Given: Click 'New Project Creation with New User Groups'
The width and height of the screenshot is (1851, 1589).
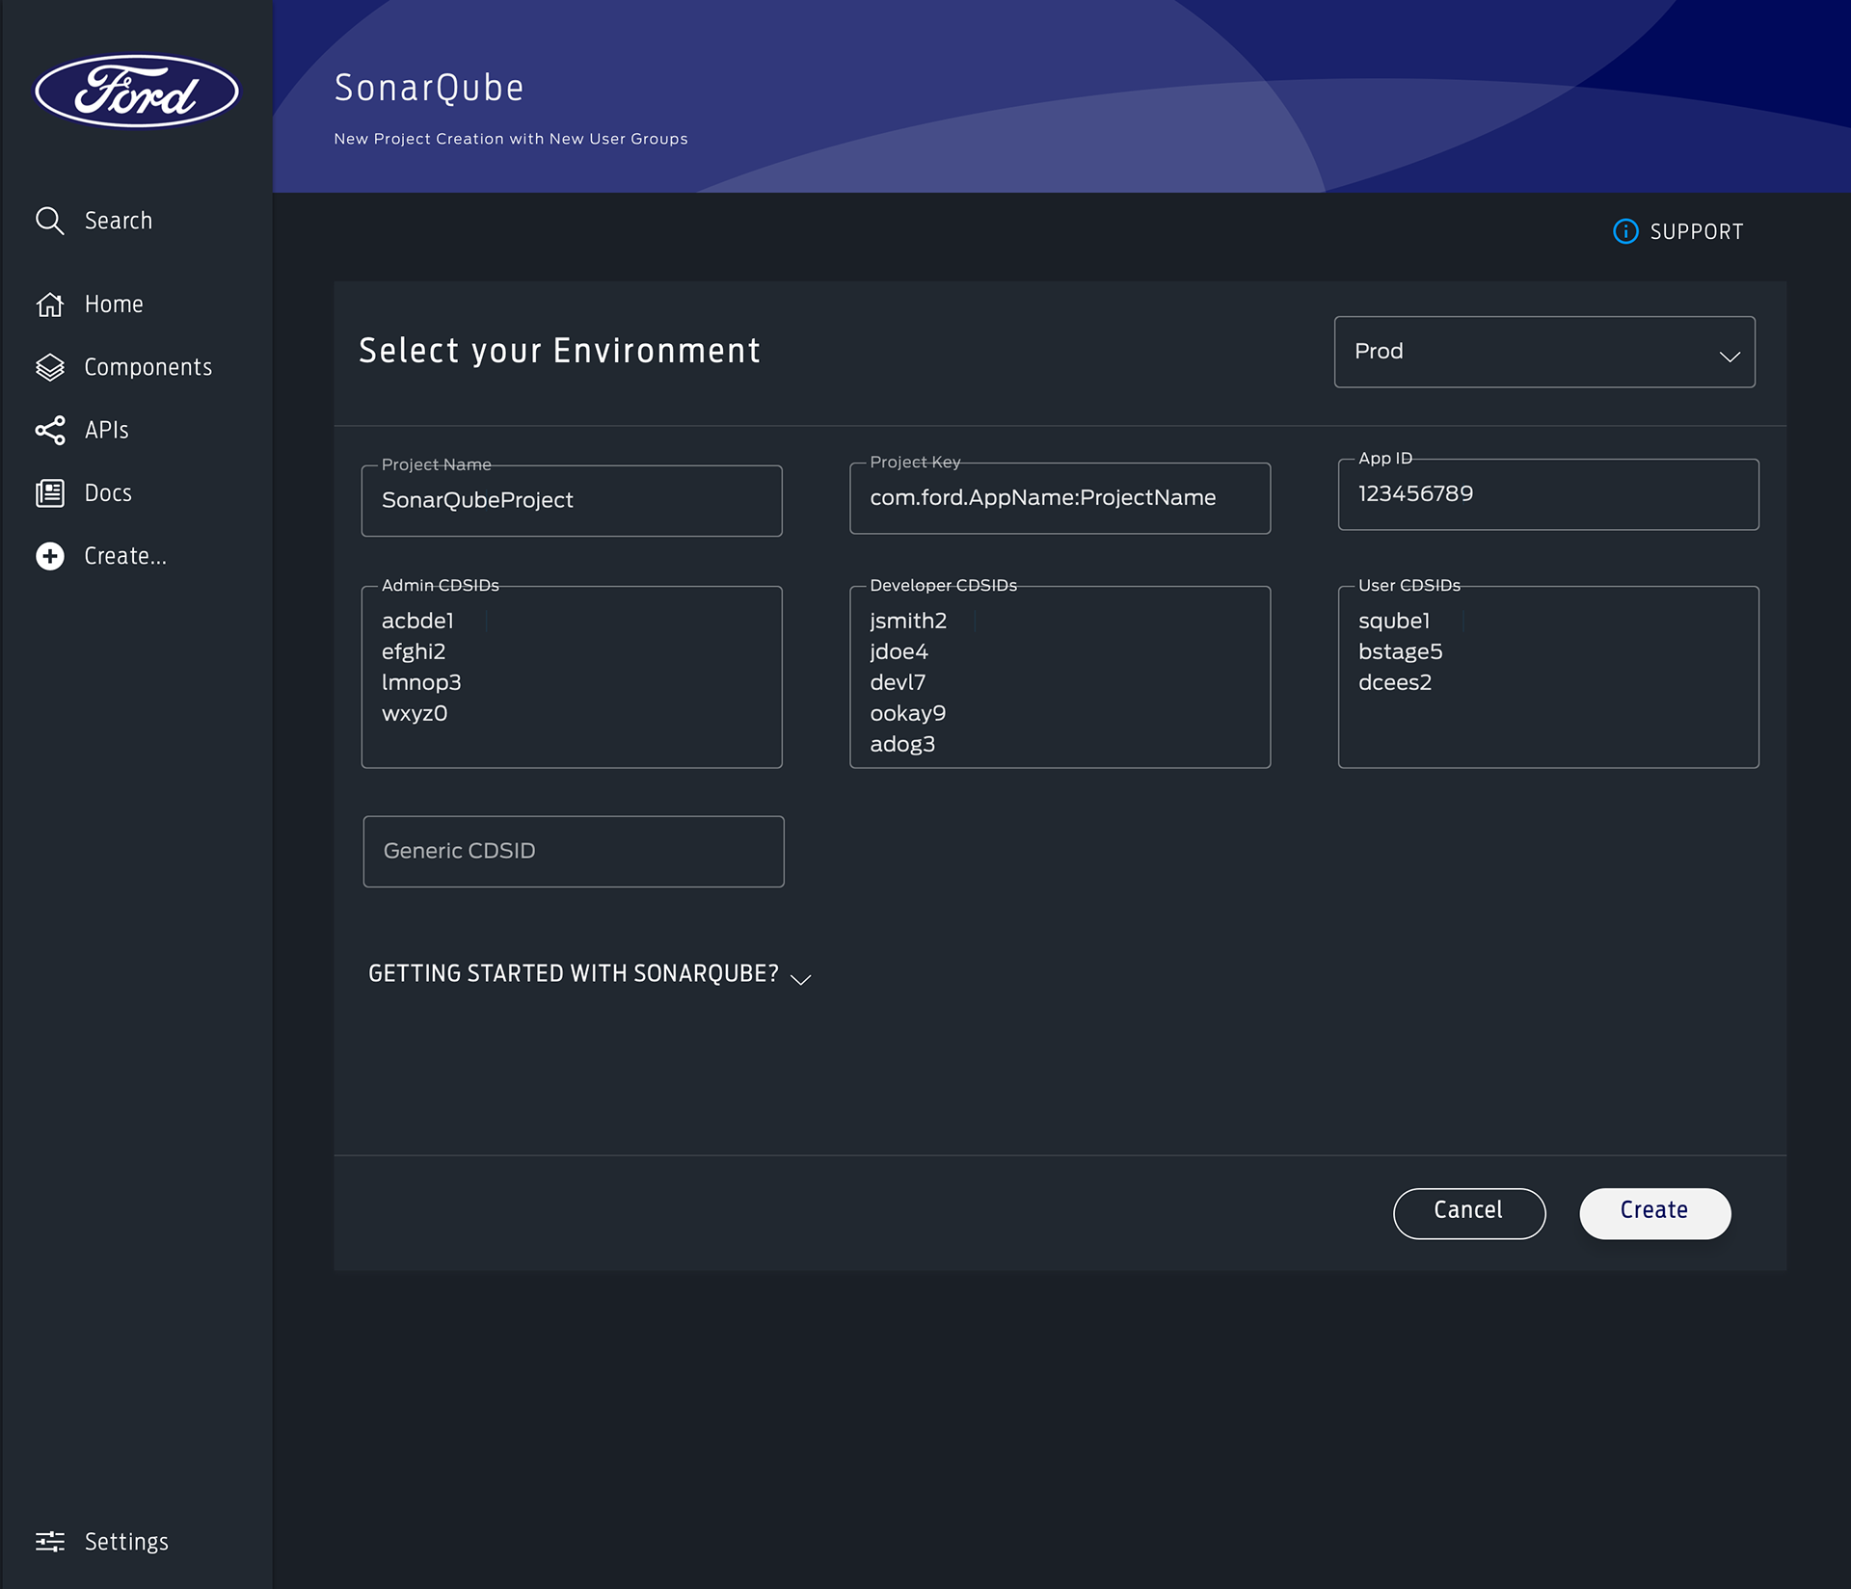Looking at the screenshot, I should point(511,139).
